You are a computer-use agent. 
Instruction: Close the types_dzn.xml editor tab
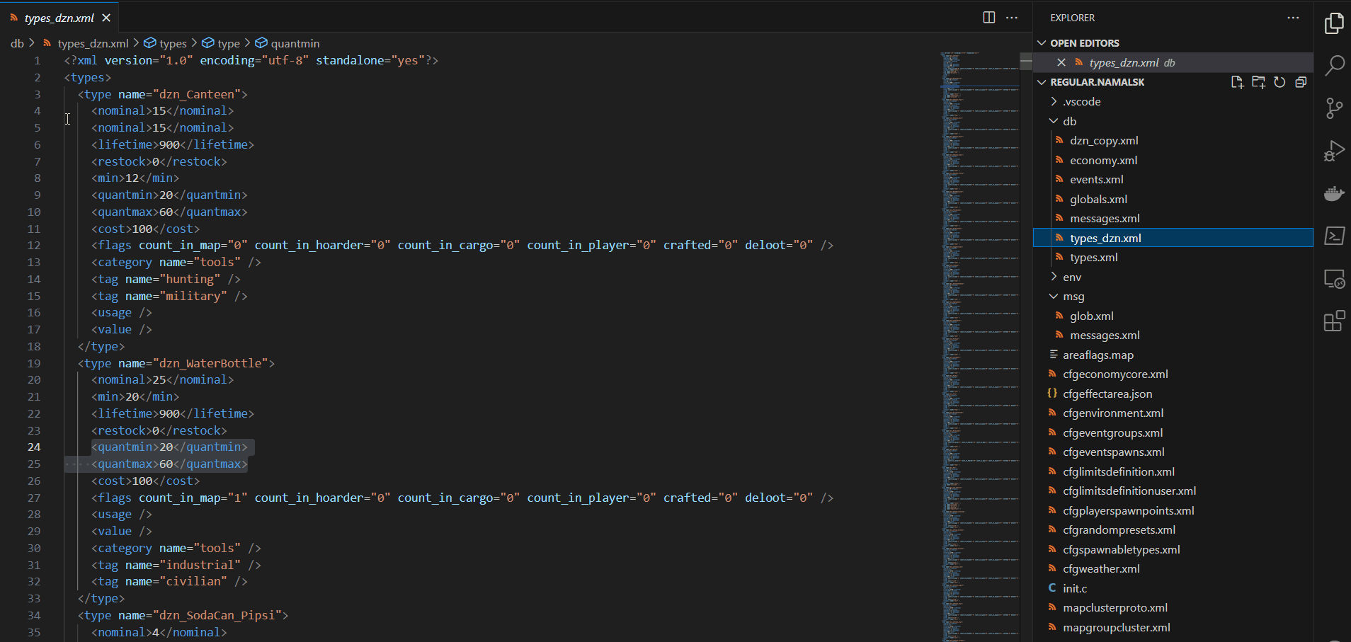coord(106,18)
